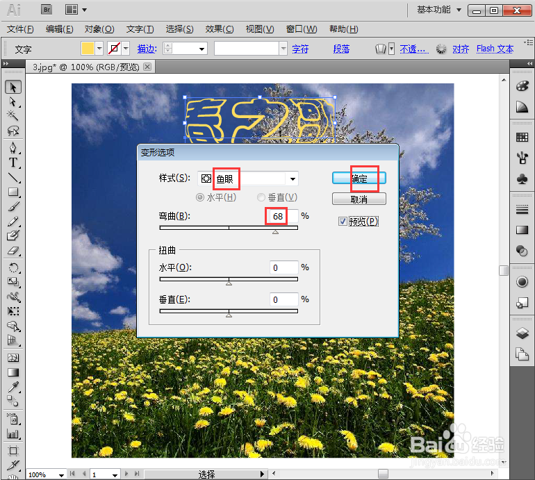The width and height of the screenshot is (535, 480).
Task: Select the Eraser tool
Action: pos(13,251)
